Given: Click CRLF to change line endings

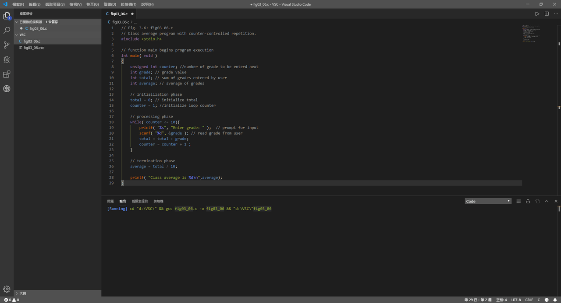Looking at the screenshot, I should point(529,300).
